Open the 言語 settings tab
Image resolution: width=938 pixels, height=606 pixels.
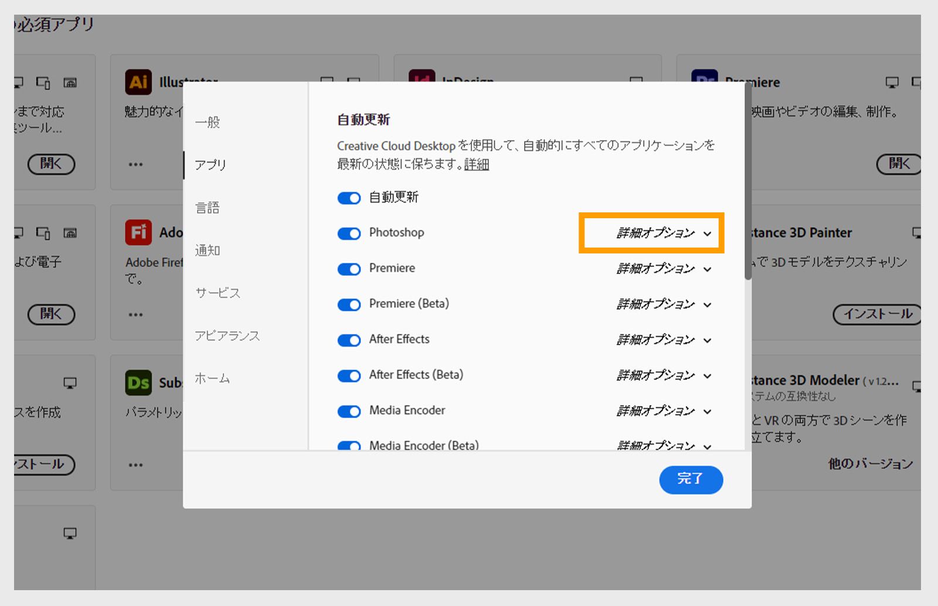(208, 208)
